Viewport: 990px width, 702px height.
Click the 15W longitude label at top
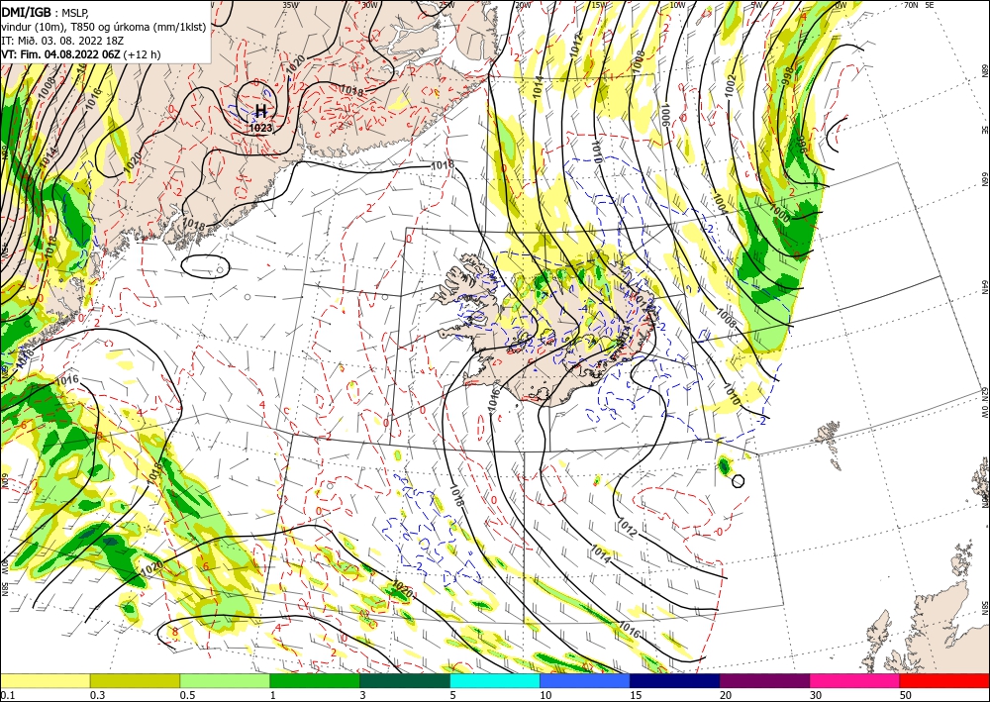pos(599,5)
